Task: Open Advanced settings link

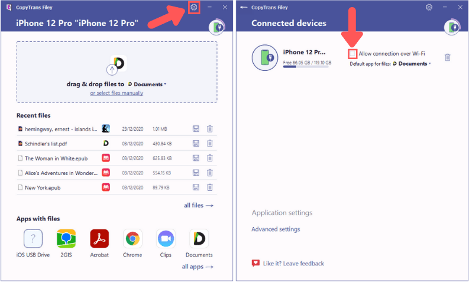Action: [276, 229]
